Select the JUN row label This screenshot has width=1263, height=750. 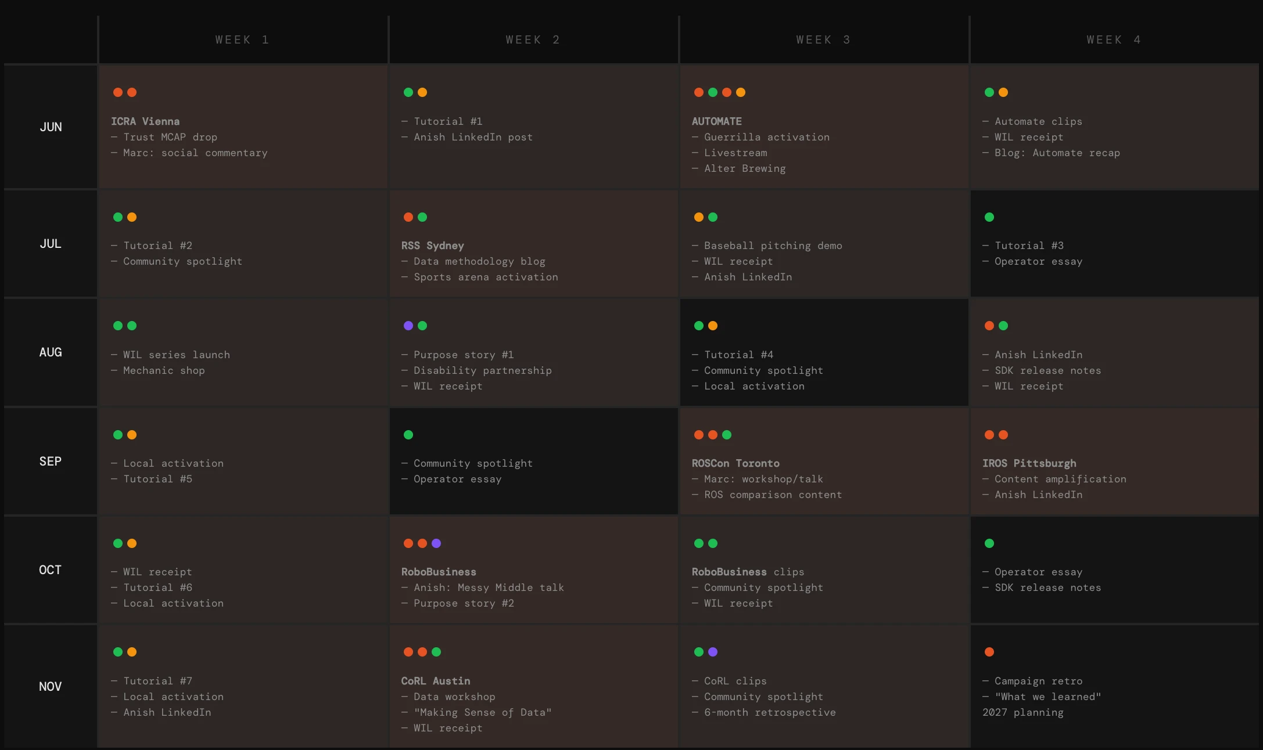point(51,127)
